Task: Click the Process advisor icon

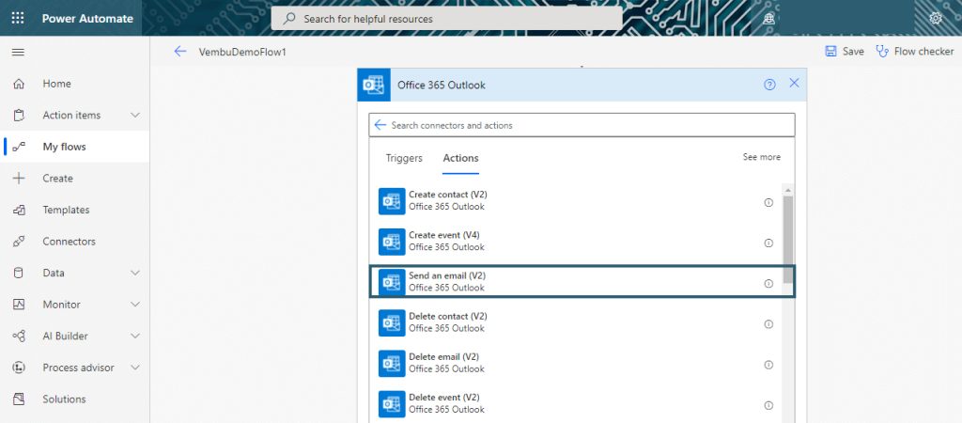Action: coord(19,368)
